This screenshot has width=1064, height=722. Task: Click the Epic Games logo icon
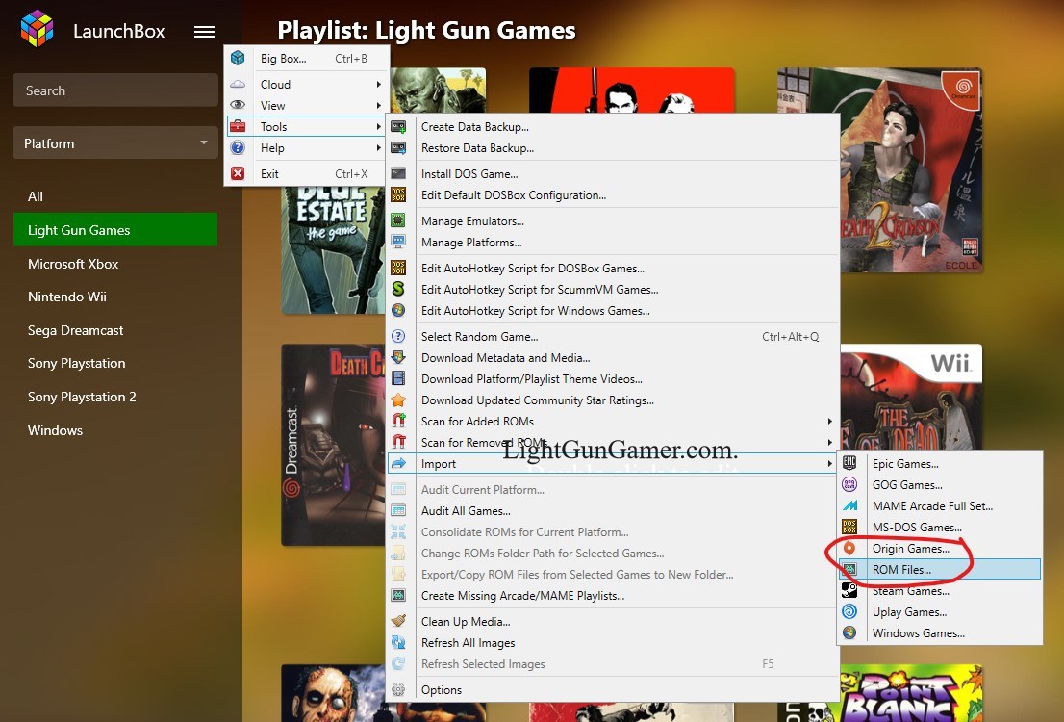849,463
